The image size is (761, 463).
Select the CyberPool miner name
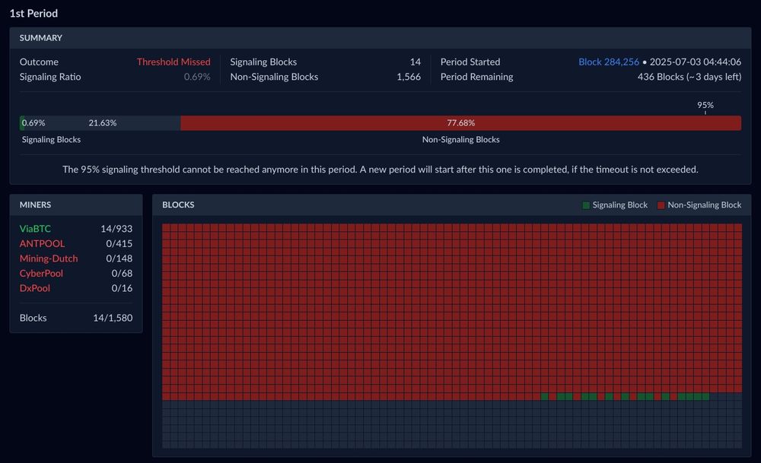tap(41, 273)
